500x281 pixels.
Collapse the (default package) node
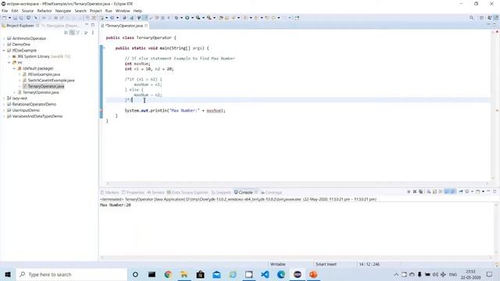click(x=14, y=69)
